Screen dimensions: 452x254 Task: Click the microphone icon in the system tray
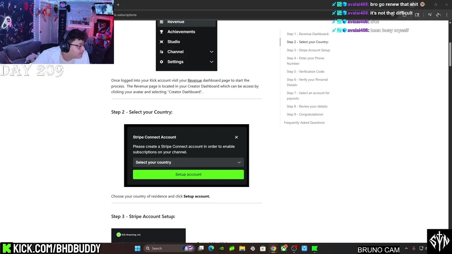click(414, 248)
